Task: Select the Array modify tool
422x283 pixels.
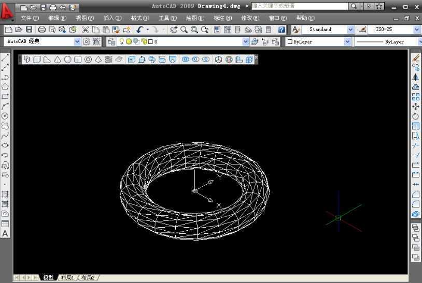Action: point(416,97)
